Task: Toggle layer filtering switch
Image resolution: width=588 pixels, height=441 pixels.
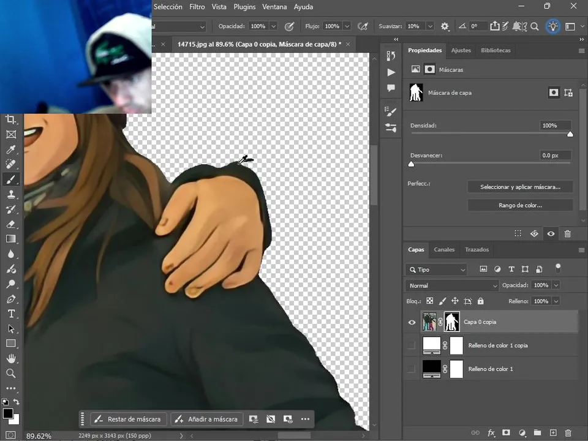Action: pyautogui.click(x=558, y=268)
